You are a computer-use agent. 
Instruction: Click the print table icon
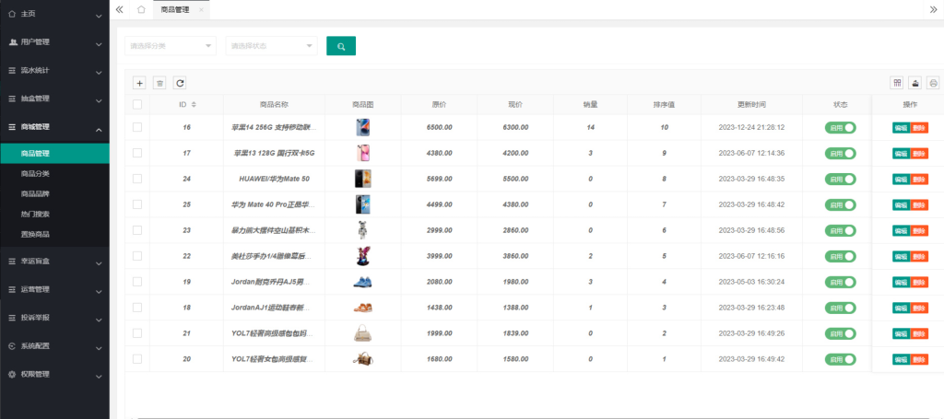point(933,83)
